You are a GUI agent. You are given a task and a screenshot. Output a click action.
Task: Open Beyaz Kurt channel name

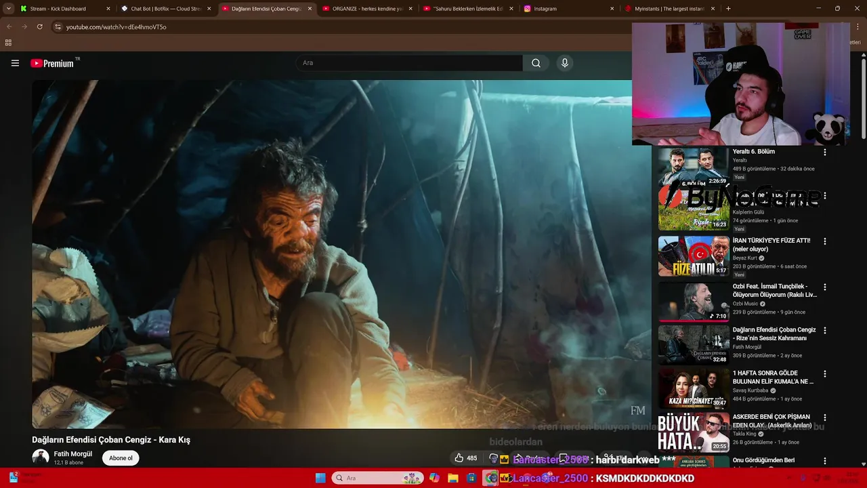(x=744, y=258)
